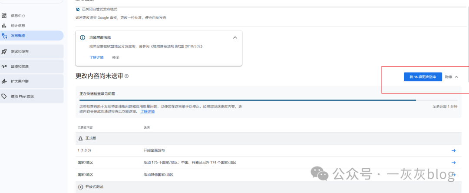Click the 说明 column header
469x193 pixels.
[147, 128]
